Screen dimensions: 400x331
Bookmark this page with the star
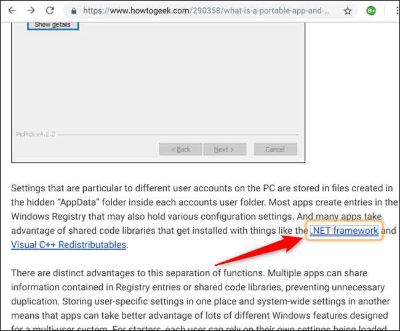coord(348,10)
